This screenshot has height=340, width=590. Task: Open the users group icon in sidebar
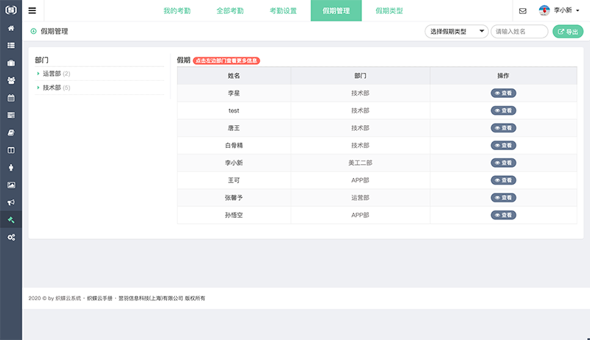[11, 80]
